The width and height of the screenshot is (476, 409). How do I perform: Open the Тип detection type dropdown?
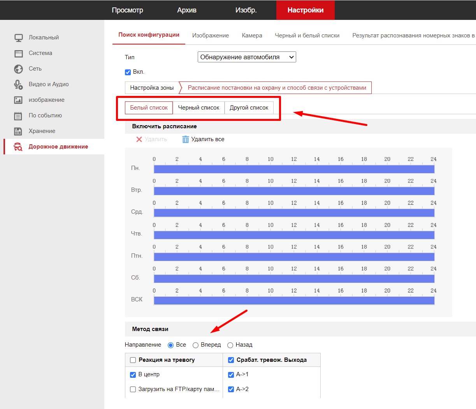247,57
